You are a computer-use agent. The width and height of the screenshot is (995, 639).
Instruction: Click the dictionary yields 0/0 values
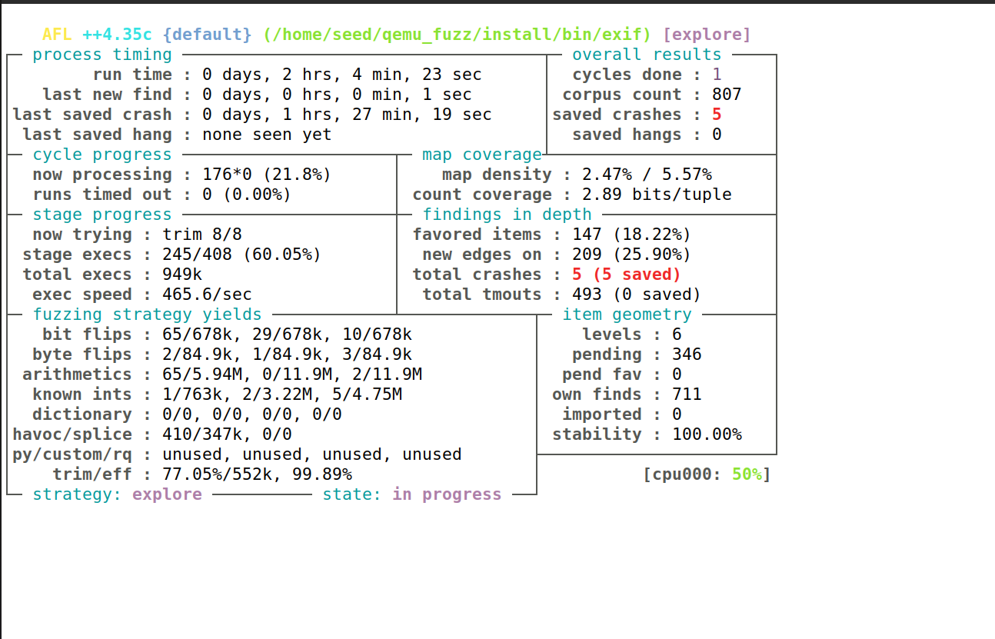pos(252,414)
